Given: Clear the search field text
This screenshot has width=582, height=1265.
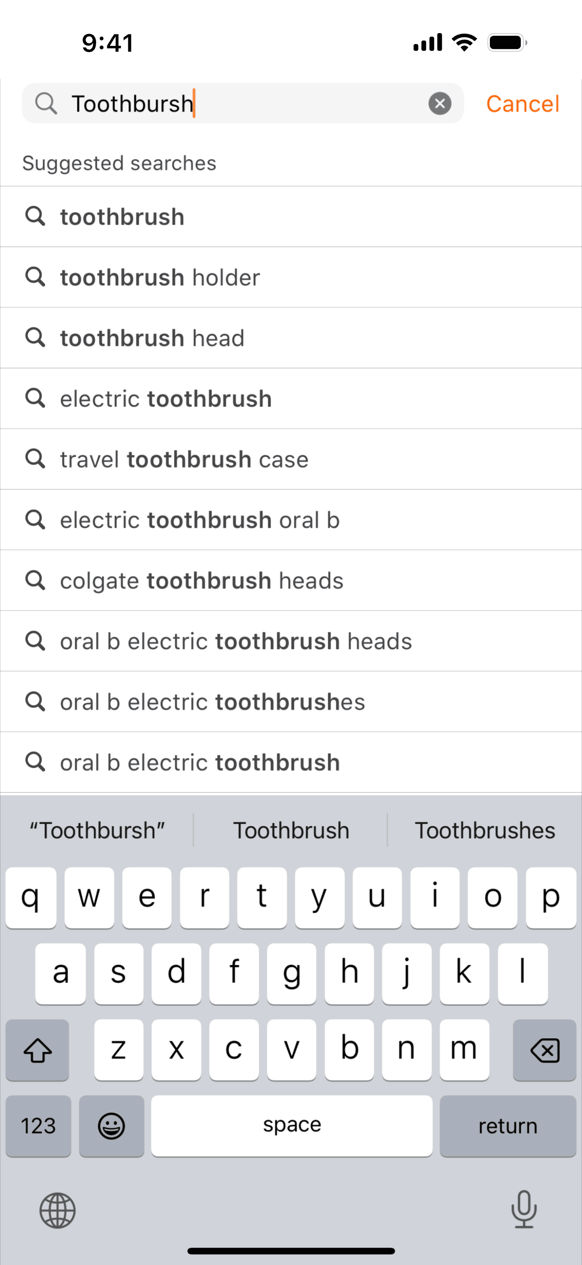Looking at the screenshot, I should point(440,104).
